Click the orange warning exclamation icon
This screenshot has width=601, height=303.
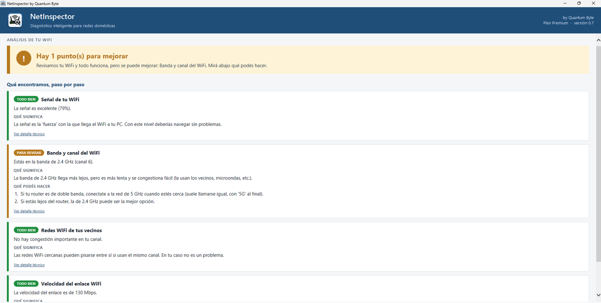pyautogui.click(x=24, y=59)
